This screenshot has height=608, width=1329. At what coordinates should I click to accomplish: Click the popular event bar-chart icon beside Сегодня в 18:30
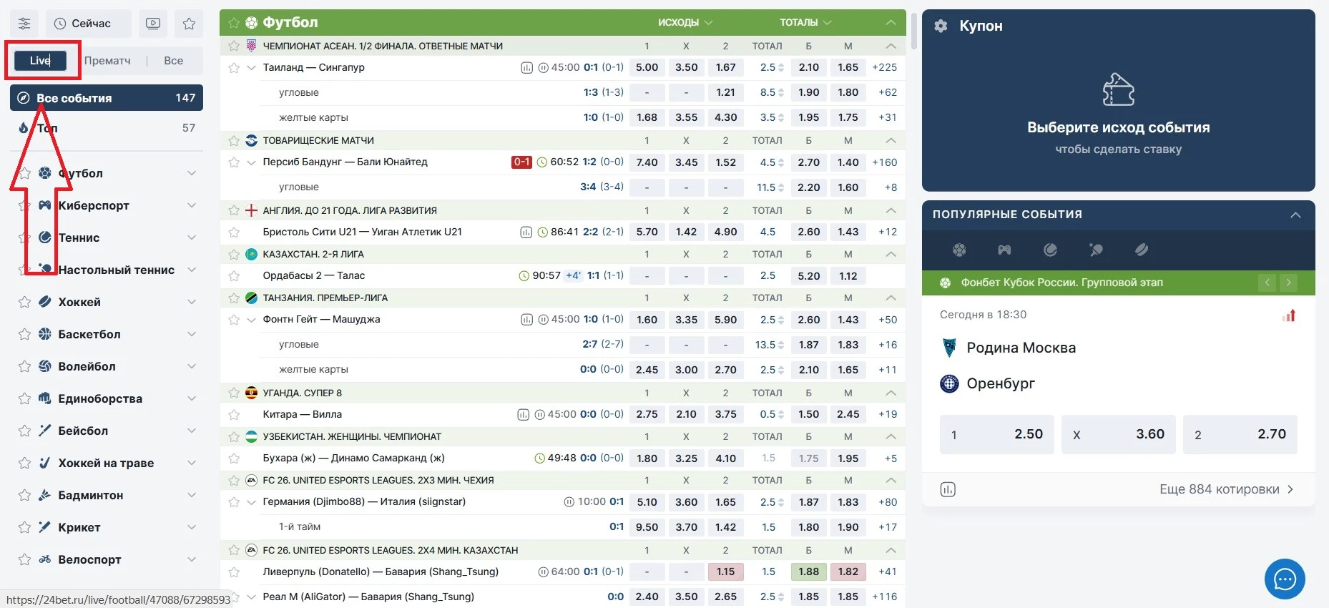tap(1289, 315)
